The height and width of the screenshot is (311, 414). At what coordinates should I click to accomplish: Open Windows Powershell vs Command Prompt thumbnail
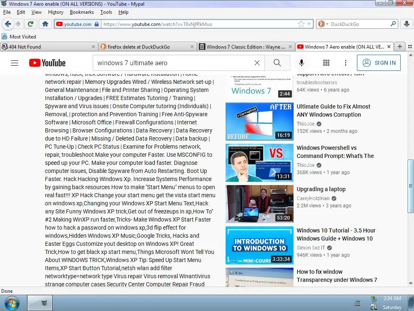click(x=259, y=163)
